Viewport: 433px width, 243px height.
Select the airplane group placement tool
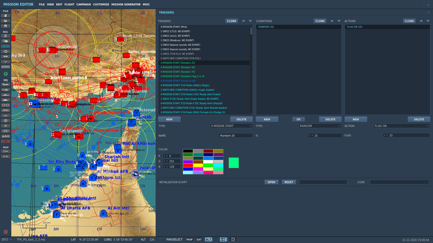pyautogui.click(x=6, y=85)
